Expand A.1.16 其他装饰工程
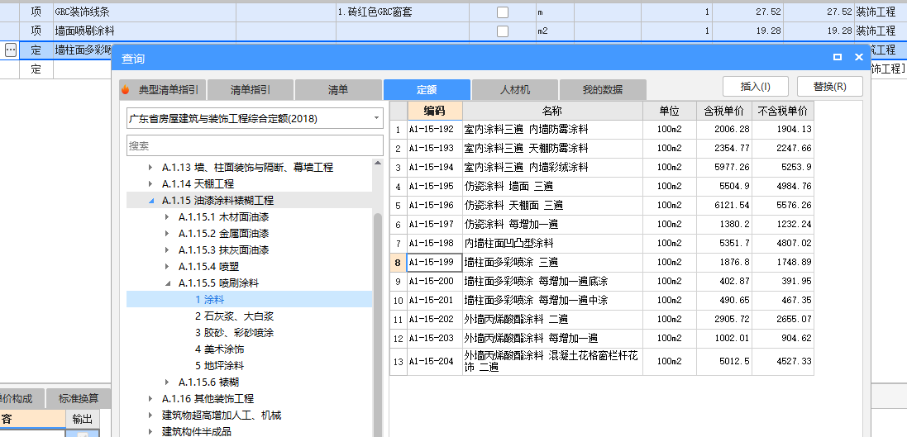 151,399
